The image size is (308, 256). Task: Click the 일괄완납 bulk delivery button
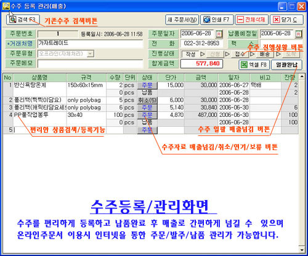[x=286, y=65]
